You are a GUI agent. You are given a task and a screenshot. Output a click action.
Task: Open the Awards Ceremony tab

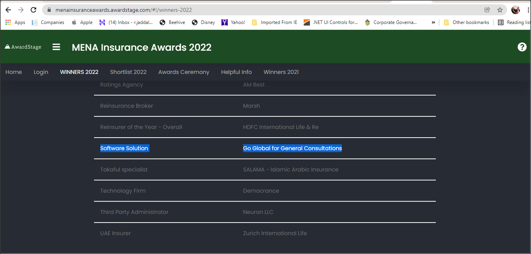point(184,72)
